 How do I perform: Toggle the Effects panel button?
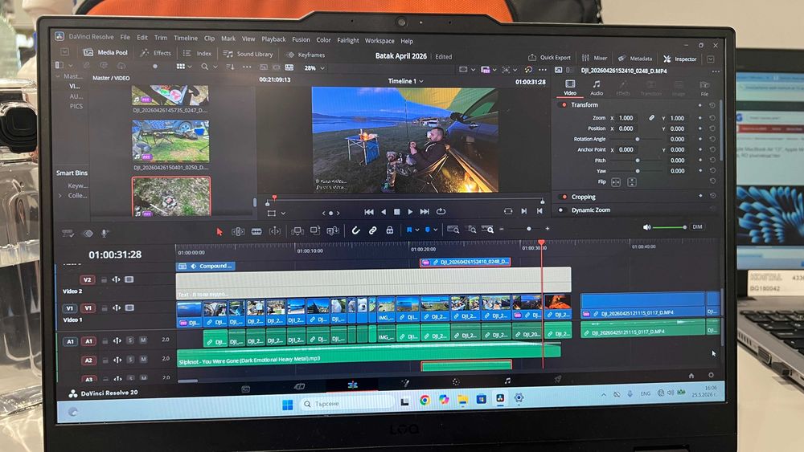(155, 53)
